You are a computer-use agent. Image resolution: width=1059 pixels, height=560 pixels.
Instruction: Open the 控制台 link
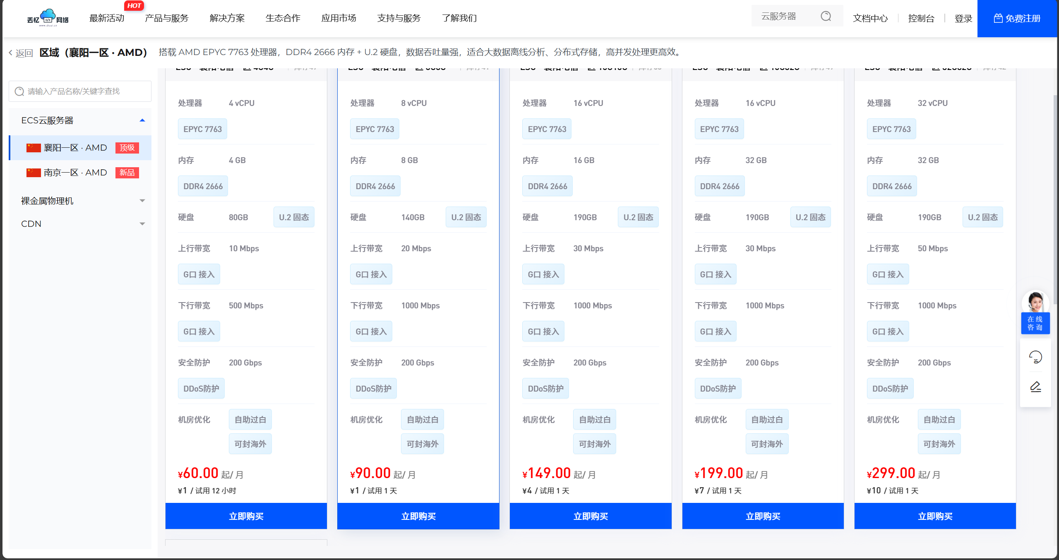point(921,18)
